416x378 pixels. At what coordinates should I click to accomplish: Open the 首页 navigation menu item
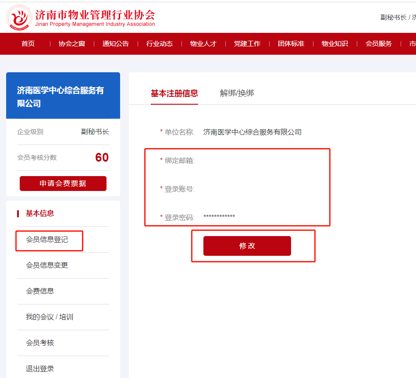coord(28,44)
